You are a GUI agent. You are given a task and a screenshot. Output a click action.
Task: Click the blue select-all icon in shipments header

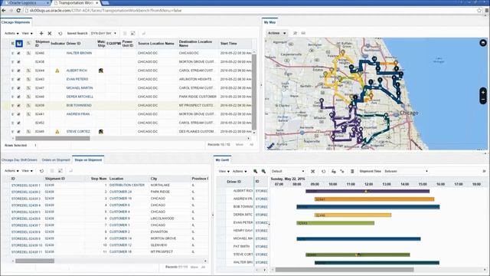[19, 44]
